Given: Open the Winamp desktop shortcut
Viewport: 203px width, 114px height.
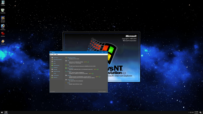Looking at the screenshot, I should point(3,42).
